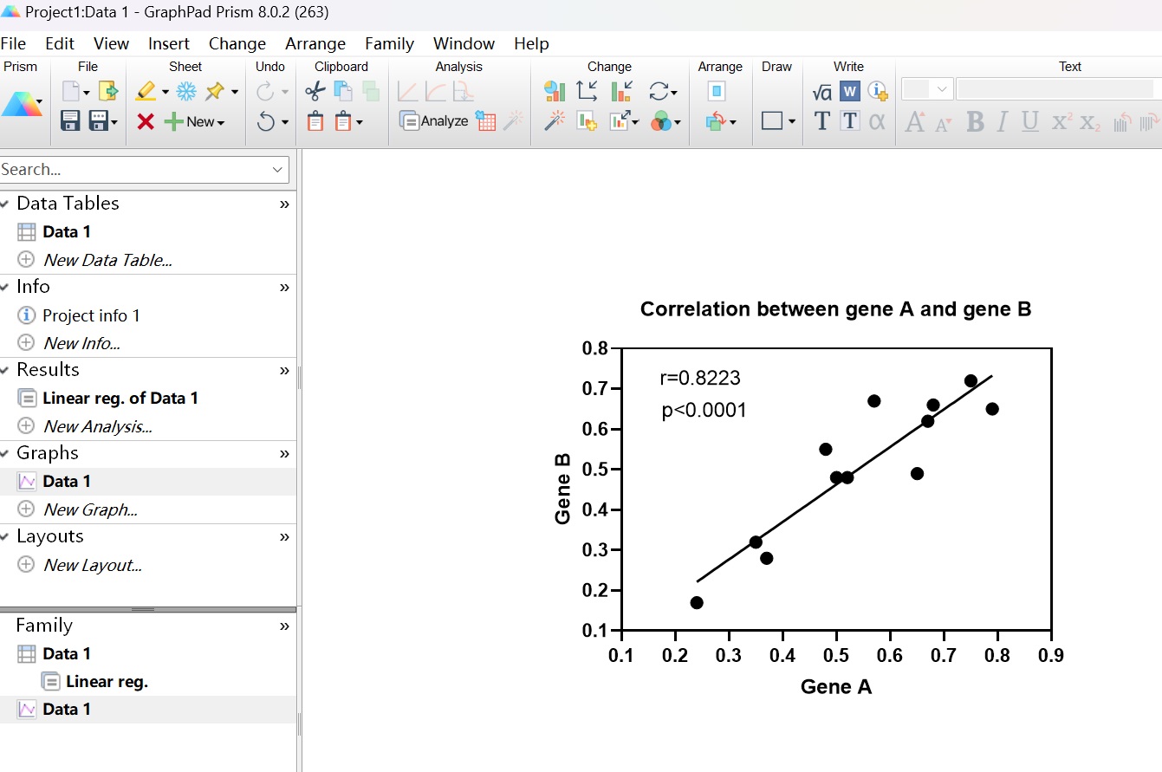The width and height of the screenshot is (1162, 772).
Task: Open Linear reg. of Data 1 results
Action: [120, 399]
